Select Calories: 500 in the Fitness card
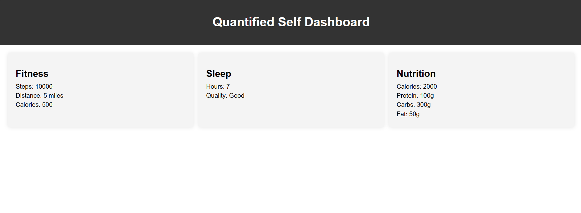 [x=34, y=105]
